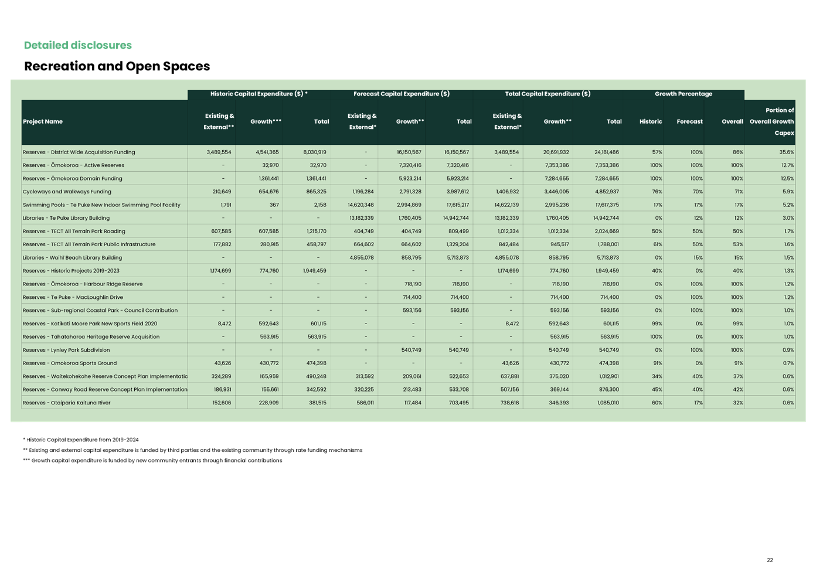The image size is (823, 582).
Task: Select the "Total Capital Expenditure ($)" group header
Action: [x=547, y=94]
